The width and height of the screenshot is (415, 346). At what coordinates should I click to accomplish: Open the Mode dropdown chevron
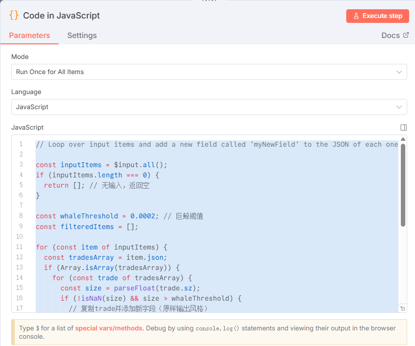(399, 72)
